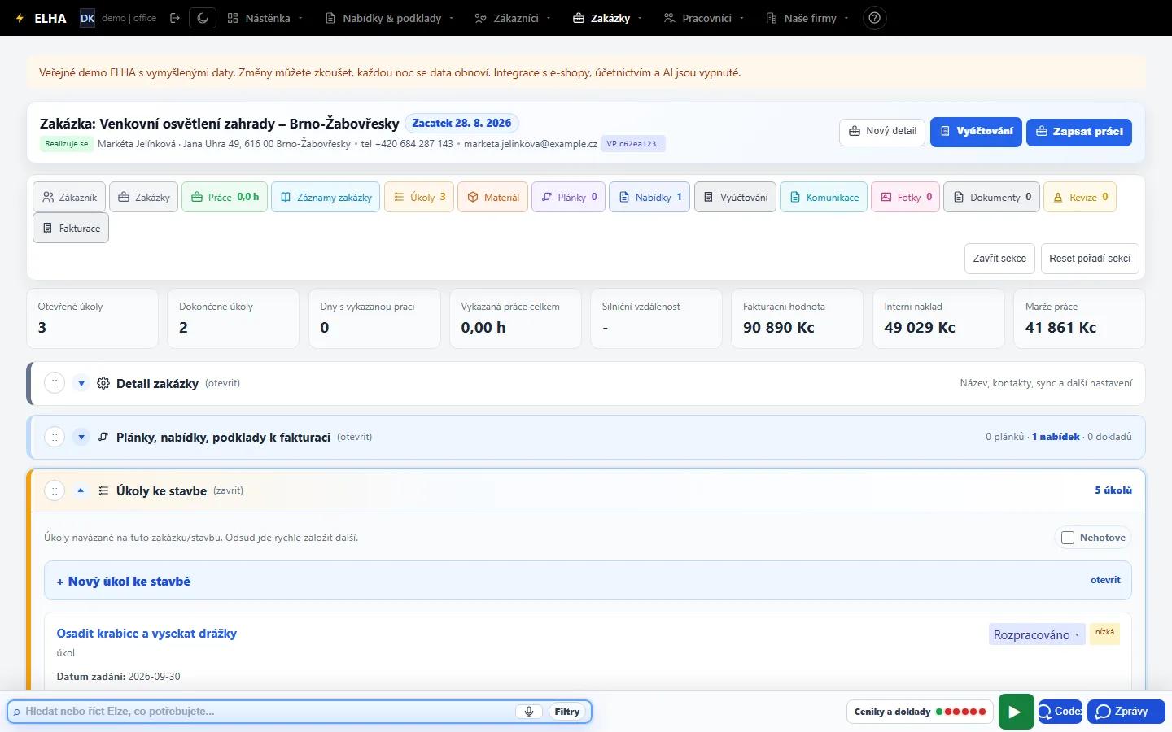This screenshot has width=1172, height=732.
Task: Expand the Plánky, nabídky, podklady section arrow
Action: tap(81, 437)
